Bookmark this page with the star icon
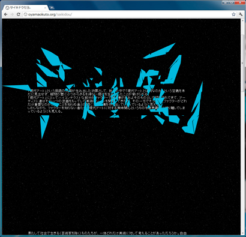 coord(233,14)
